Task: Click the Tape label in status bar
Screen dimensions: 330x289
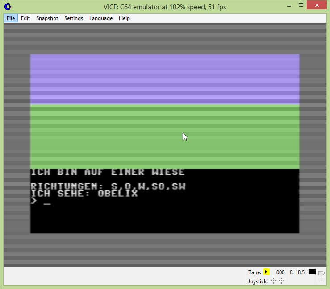Action: coord(255,272)
